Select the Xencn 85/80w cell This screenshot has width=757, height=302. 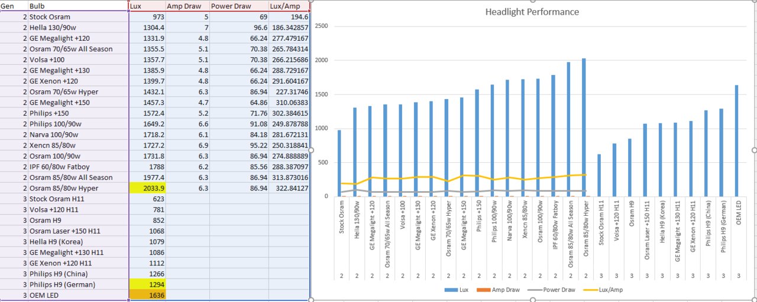point(78,145)
